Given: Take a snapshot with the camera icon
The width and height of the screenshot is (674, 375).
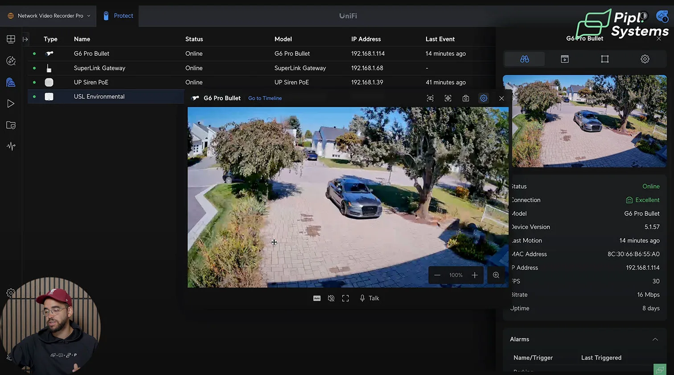Looking at the screenshot, I should [x=466, y=98].
